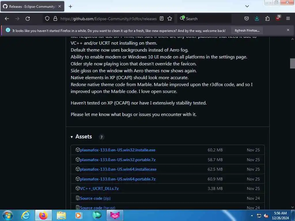This screenshot has width=295, height=221.
Task: Select the Releases Eclipse-Community tab
Action: 32,6
